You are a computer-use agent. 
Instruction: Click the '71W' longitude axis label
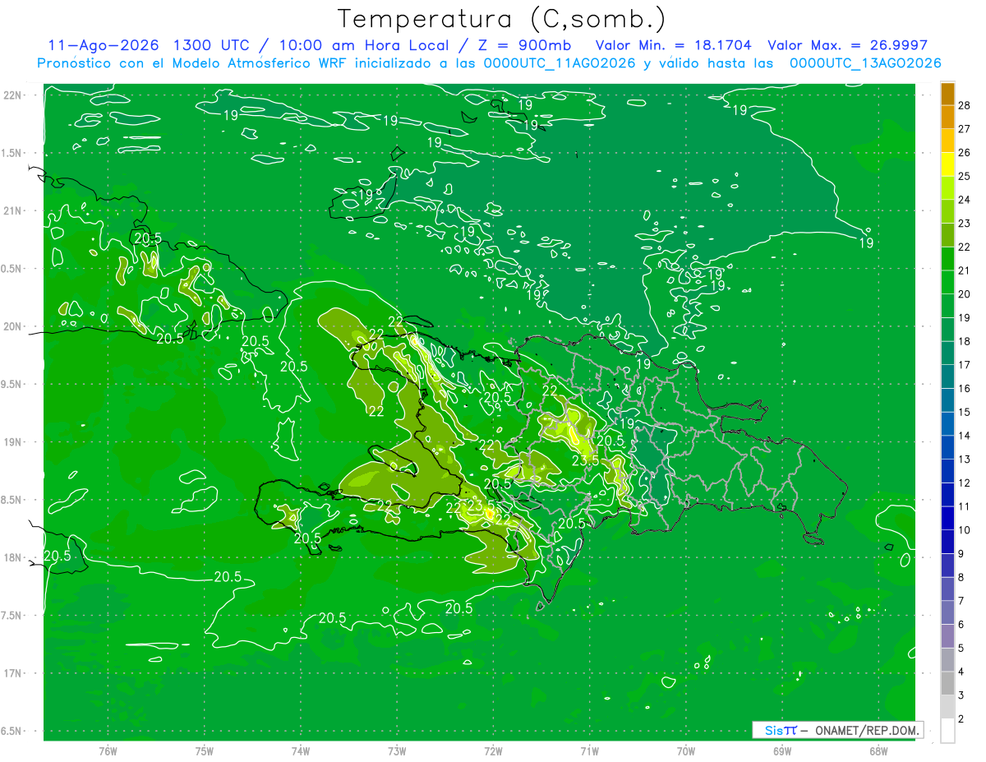pos(589,751)
